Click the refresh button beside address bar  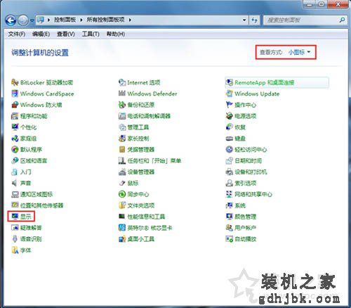coord(254,20)
